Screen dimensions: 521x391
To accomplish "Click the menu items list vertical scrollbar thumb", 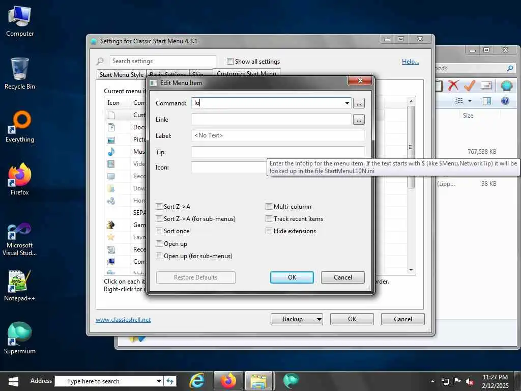I will tap(411, 147).
